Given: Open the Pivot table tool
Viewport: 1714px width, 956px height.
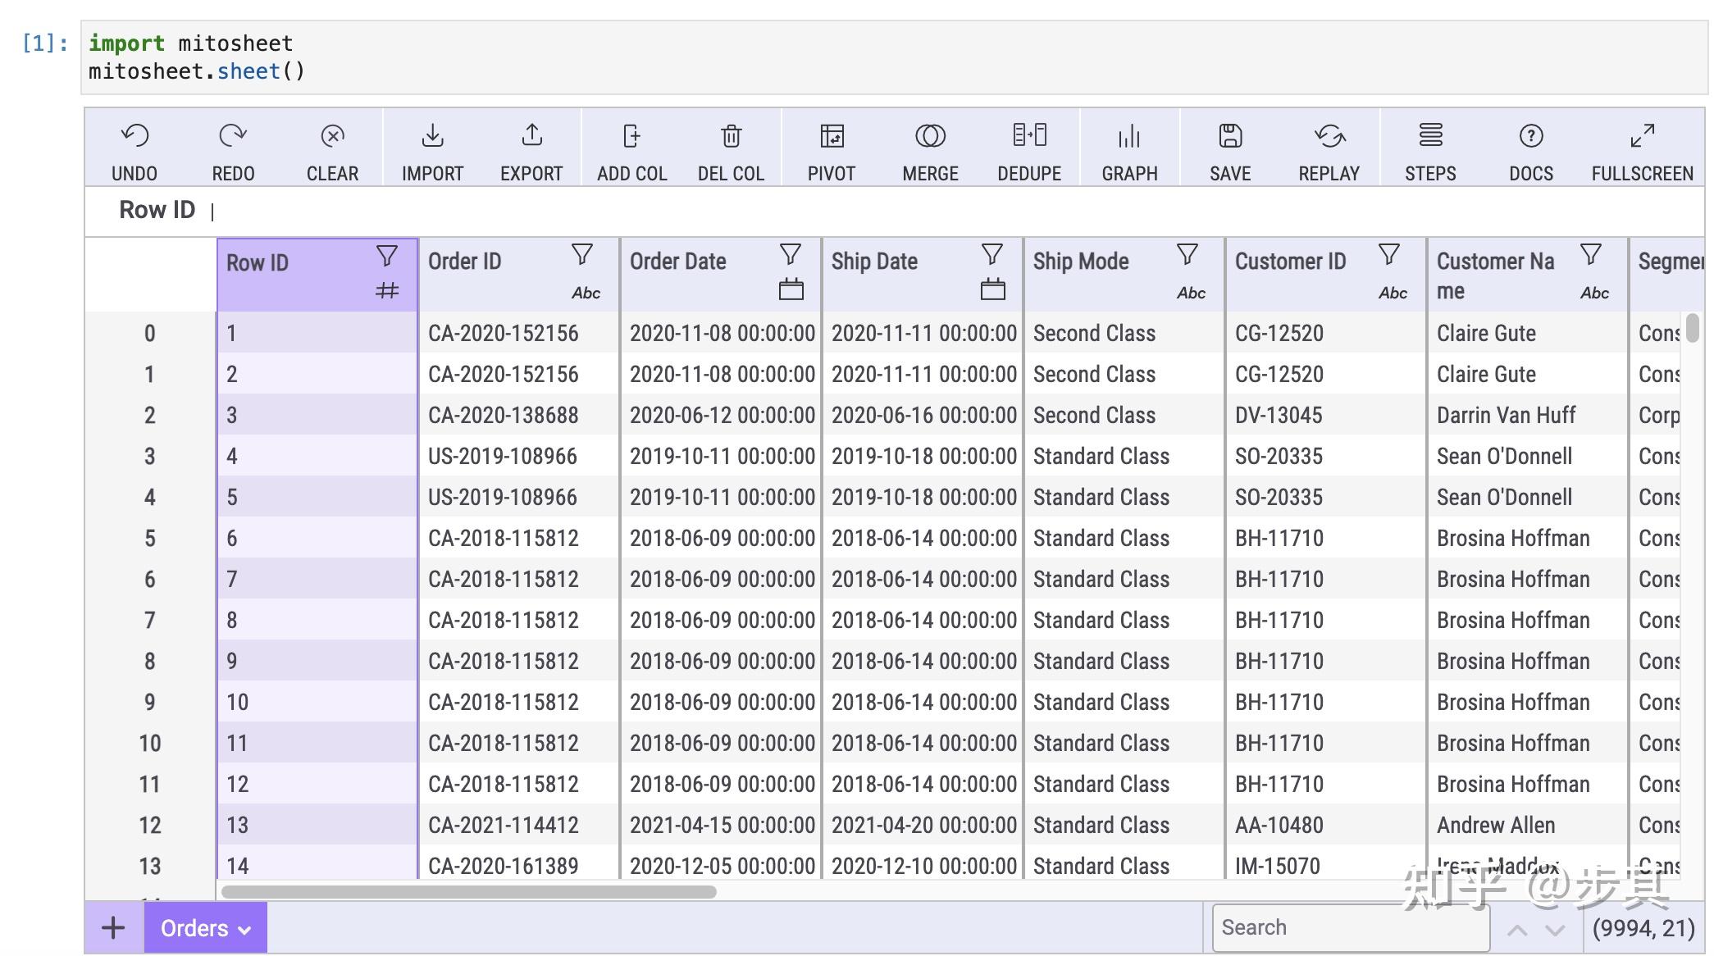Looking at the screenshot, I should coord(831,136).
